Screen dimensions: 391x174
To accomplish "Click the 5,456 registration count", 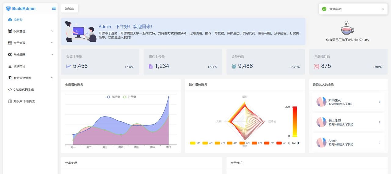I will 80,66.
